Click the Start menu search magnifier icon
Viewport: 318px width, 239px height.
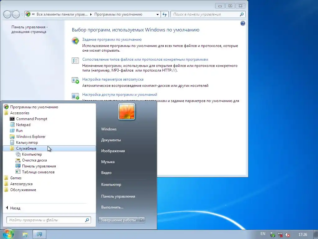click(87, 220)
